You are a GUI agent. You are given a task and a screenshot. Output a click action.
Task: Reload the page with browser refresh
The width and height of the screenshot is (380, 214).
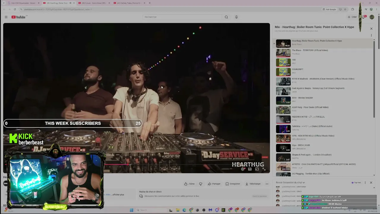(15, 9)
